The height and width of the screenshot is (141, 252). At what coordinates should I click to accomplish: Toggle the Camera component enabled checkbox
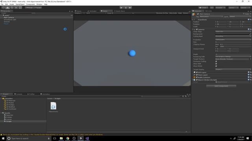coord(197,30)
